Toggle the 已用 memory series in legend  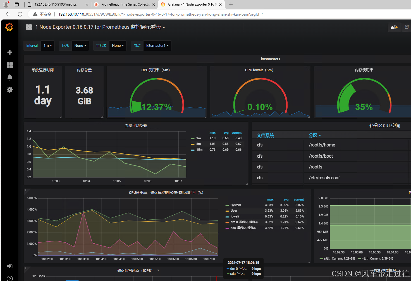(327, 258)
